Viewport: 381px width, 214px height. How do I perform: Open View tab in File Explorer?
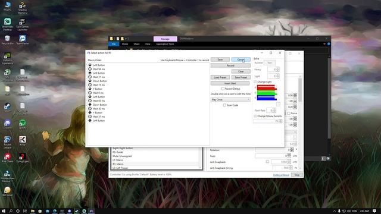[x=148, y=44]
